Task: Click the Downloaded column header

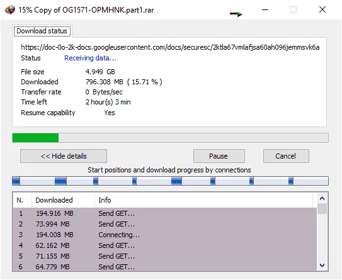Action: [x=63, y=200]
